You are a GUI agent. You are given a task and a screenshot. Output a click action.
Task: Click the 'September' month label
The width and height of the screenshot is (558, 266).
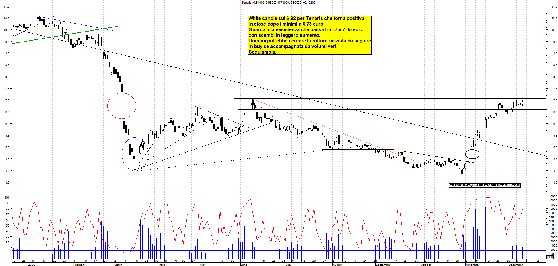tap(383, 265)
